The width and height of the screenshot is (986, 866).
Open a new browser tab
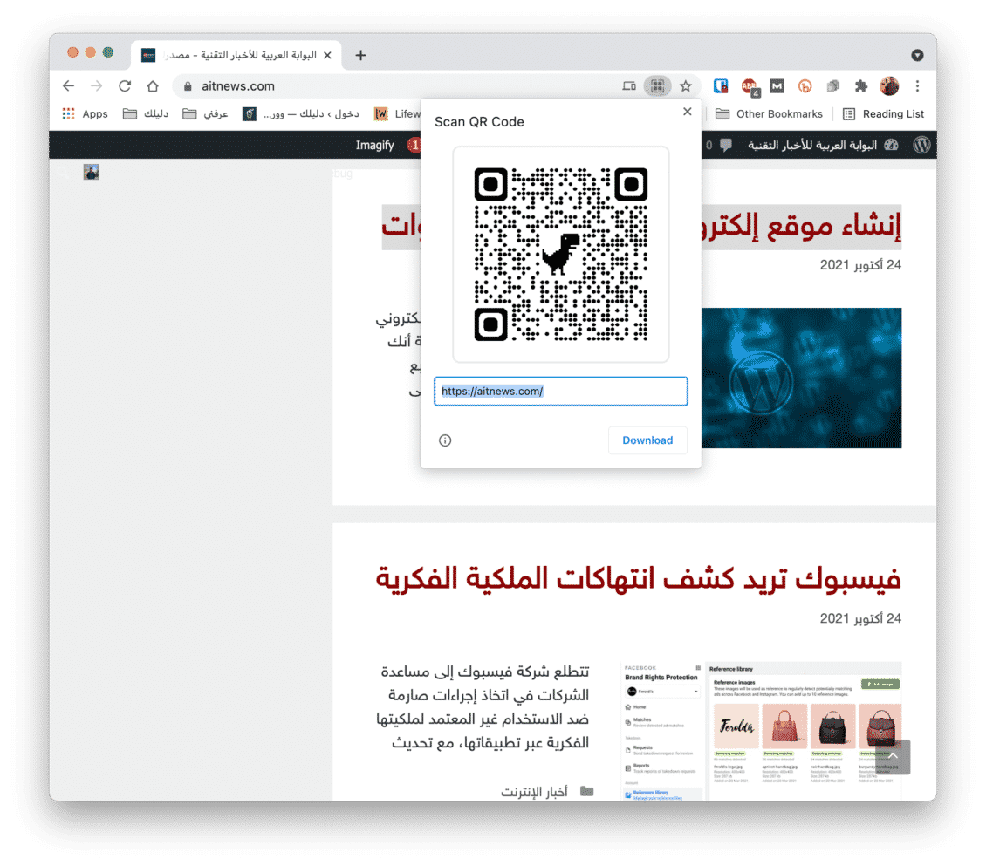[361, 55]
